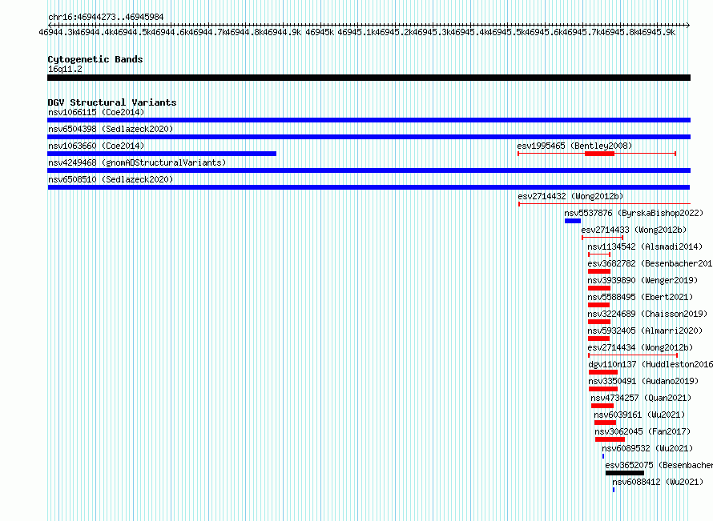Click the red bar under nsv5932405
The image size is (713, 521).
[x=598, y=339]
